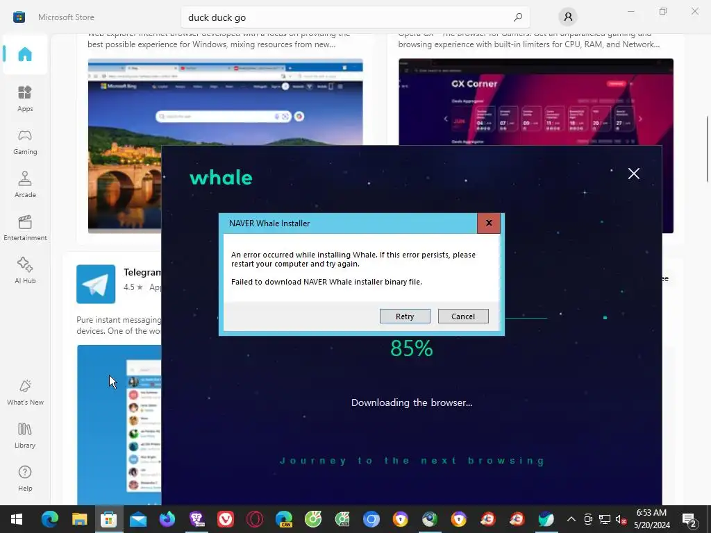Image resolution: width=711 pixels, height=533 pixels.
Task: Click the Telegram app icon in Store
Action: [96, 284]
